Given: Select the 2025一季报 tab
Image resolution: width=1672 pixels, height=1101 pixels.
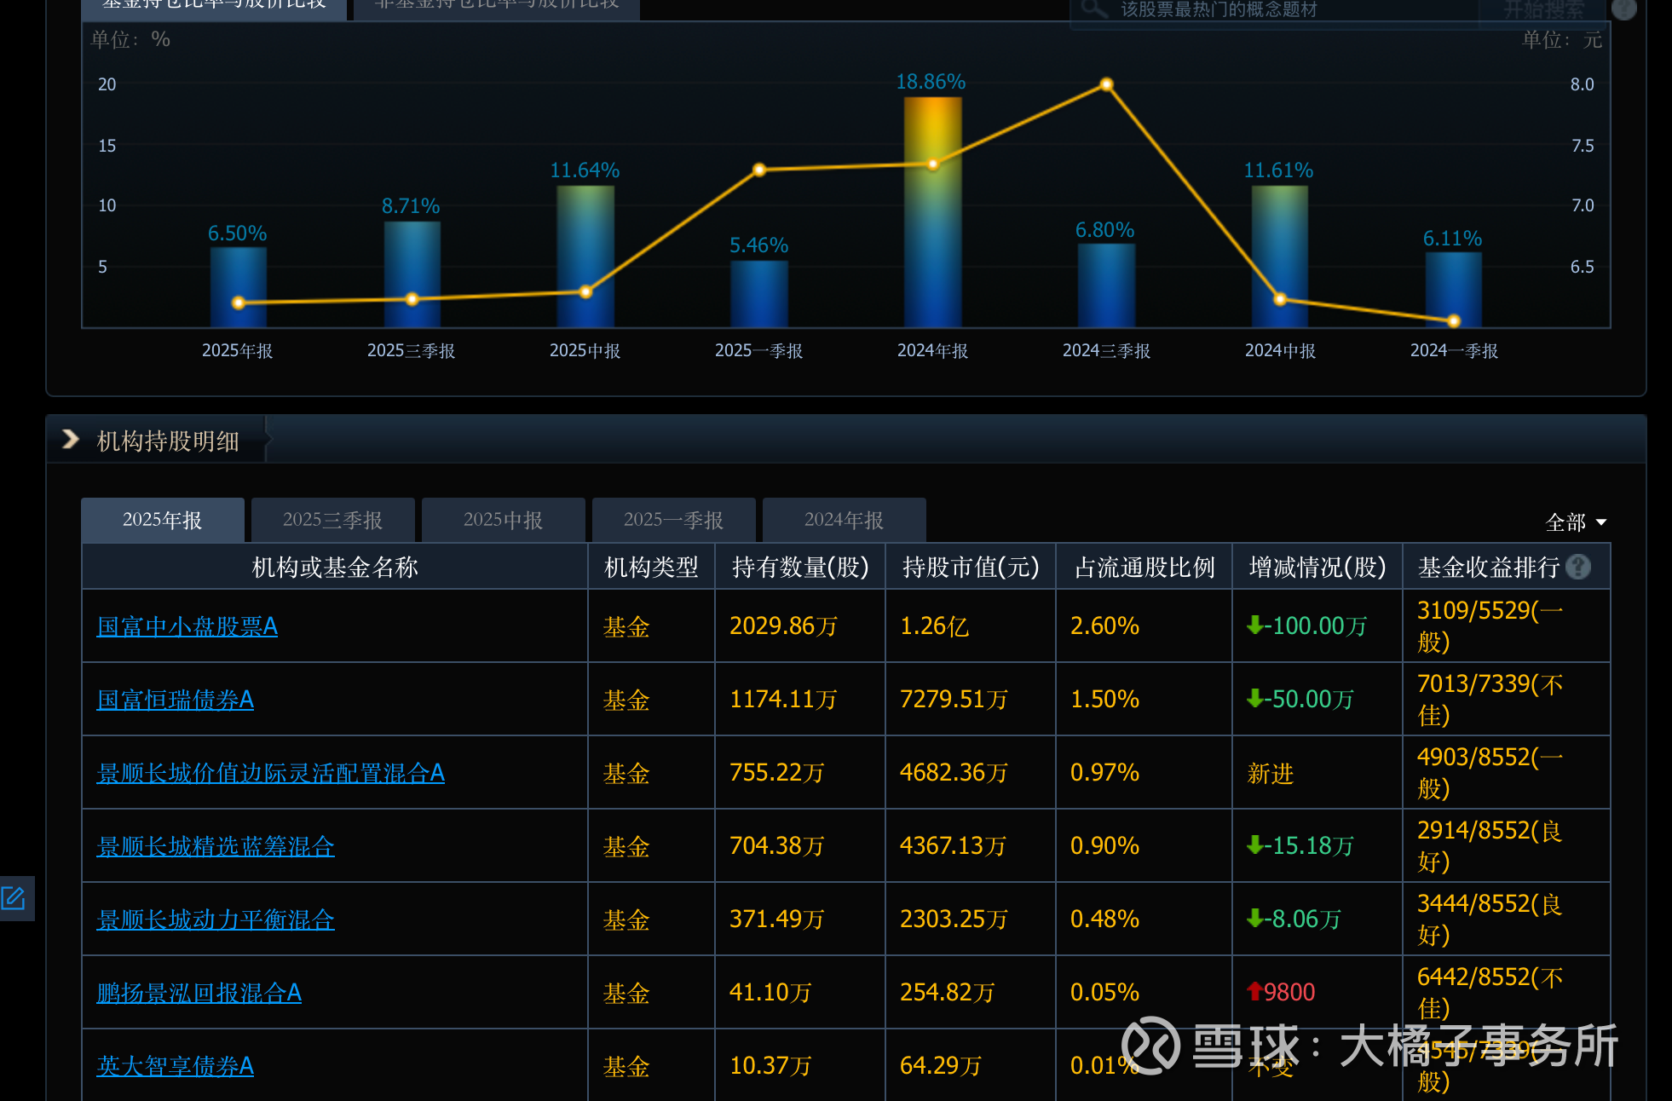Looking at the screenshot, I should 673,520.
